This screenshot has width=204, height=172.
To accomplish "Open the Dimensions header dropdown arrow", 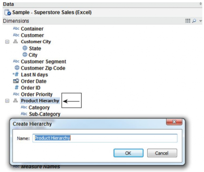I will click(200, 21).
